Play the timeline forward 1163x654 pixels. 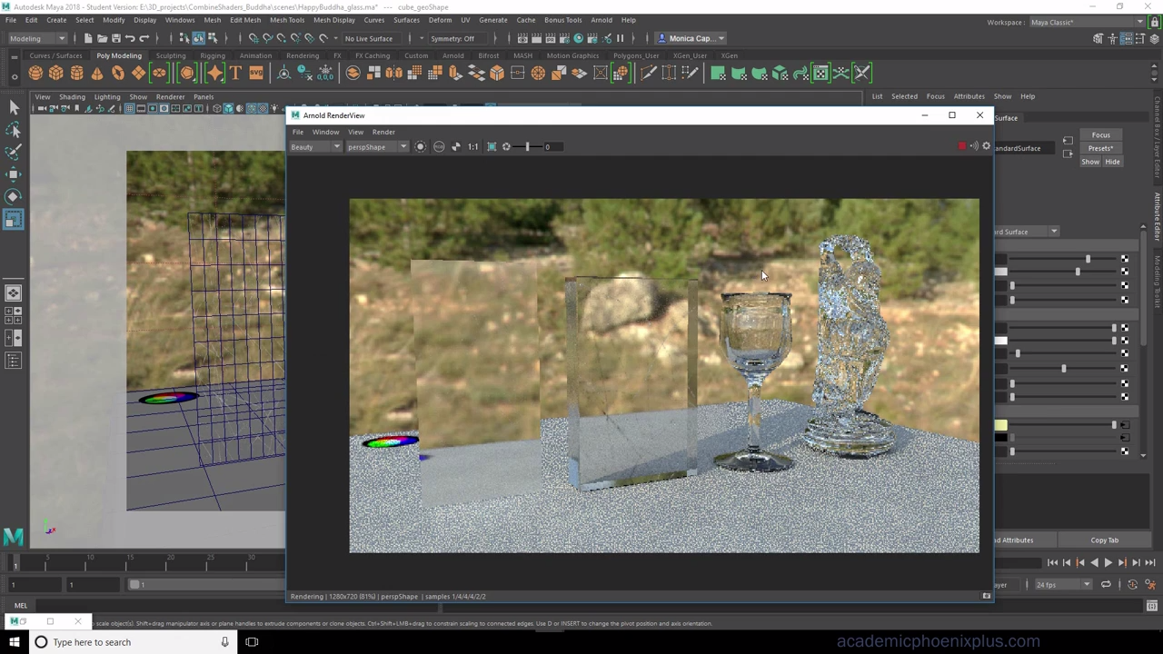pyautogui.click(x=1108, y=563)
